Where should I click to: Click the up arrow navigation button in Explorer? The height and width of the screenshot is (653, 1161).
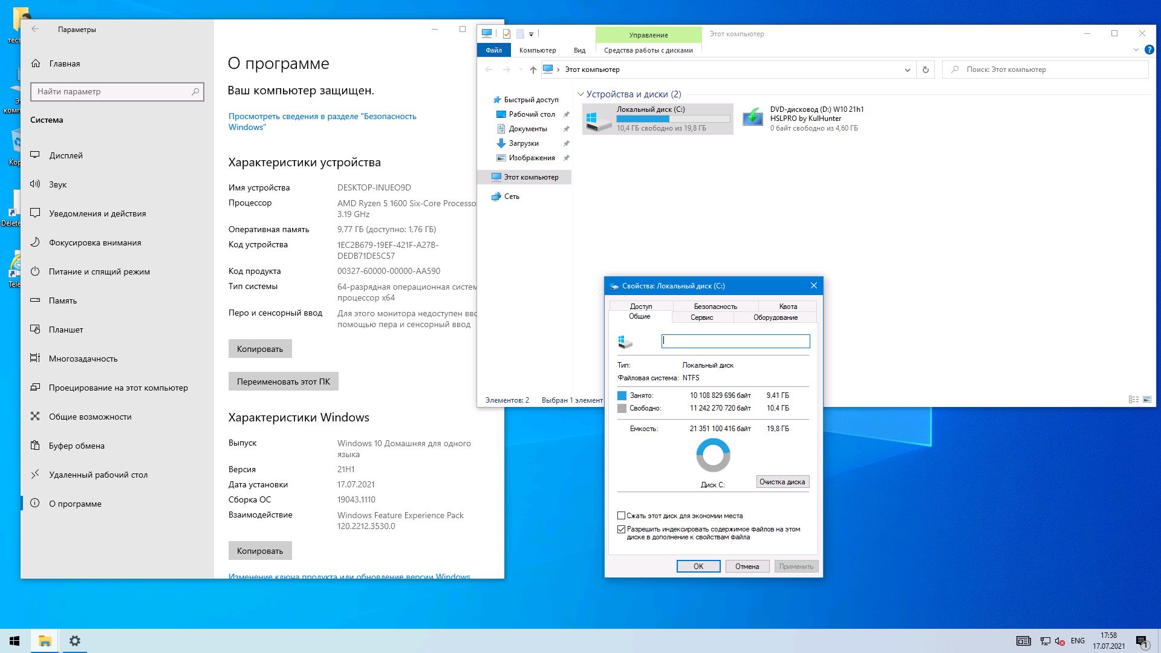533,70
